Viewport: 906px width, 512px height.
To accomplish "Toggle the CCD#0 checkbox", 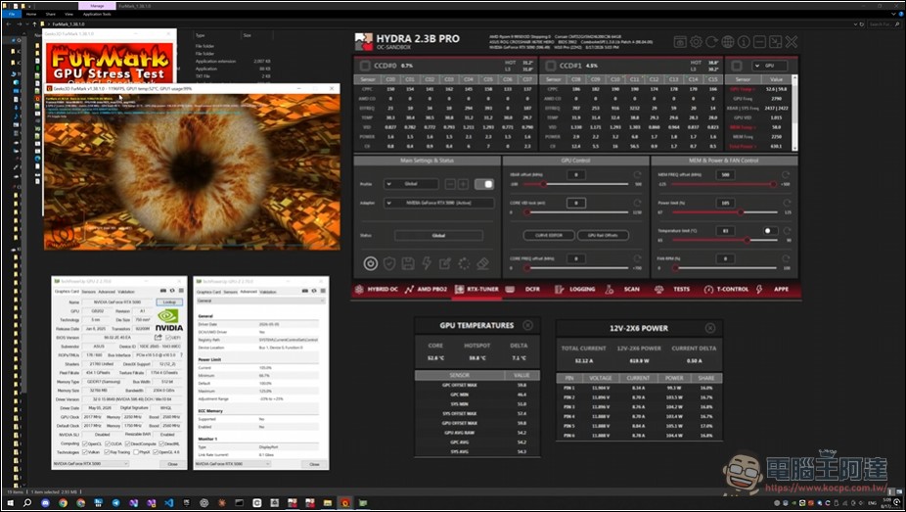I will point(365,66).
